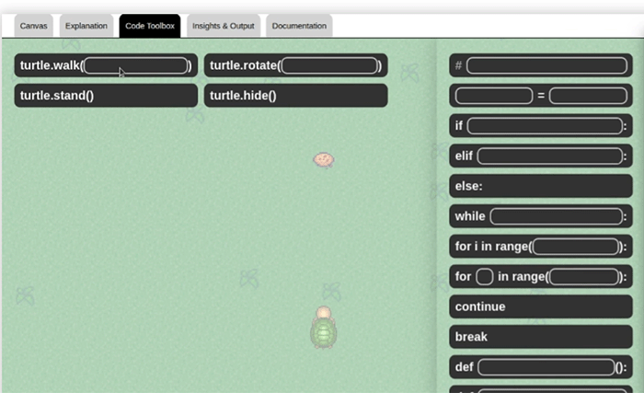Switch to the Documentation tab
The image size is (644, 393).
299,26
